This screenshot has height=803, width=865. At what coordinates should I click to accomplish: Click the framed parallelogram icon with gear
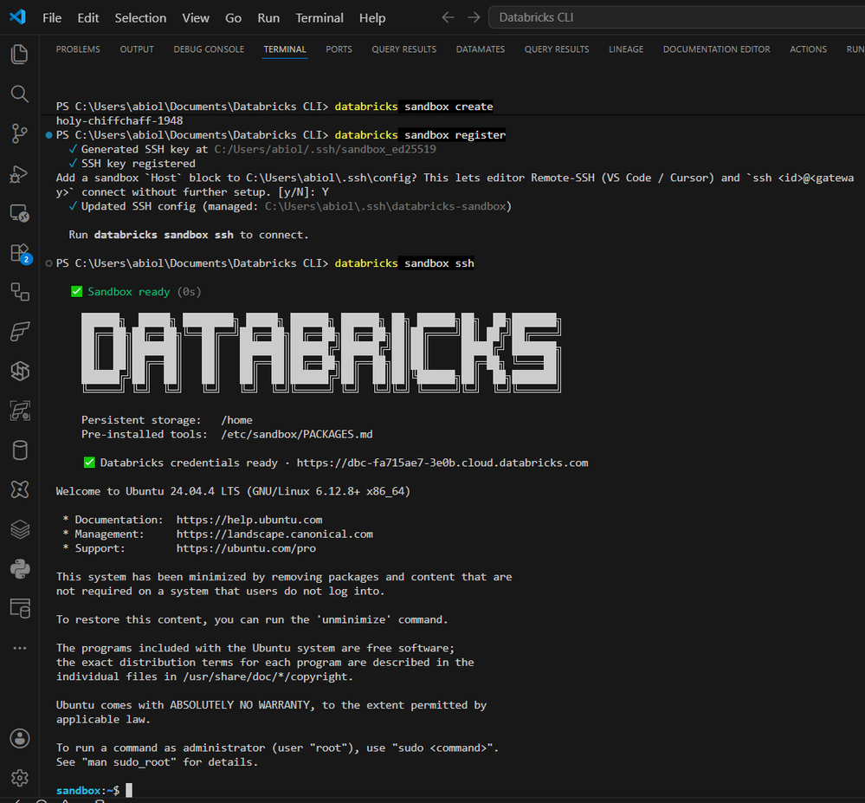click(19, 411)
